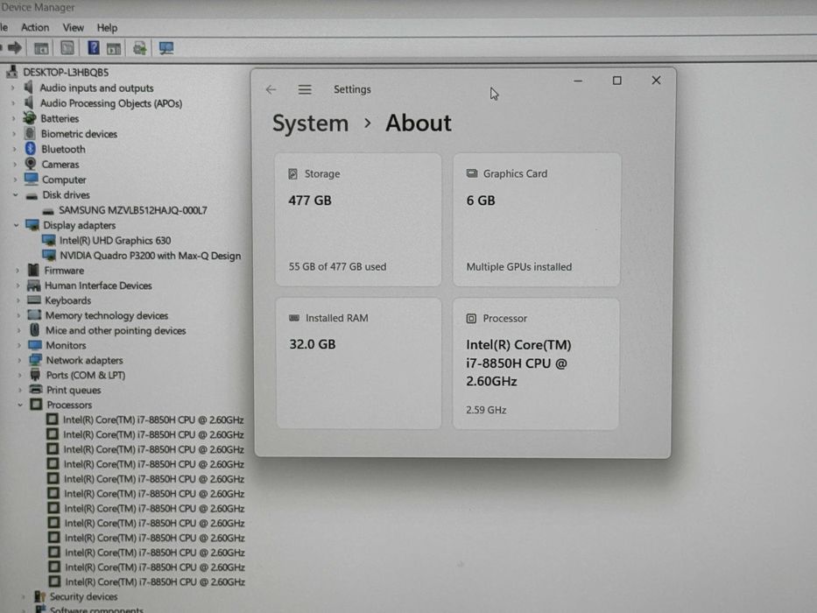Open the Action menu
The width and height of the screenshot is (817, 613).
pyautogui.click(x=35, y=27)
